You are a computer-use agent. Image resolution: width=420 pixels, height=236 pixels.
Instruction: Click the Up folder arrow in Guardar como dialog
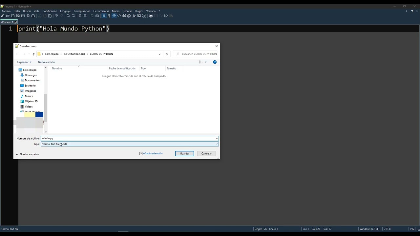point(33,54)
